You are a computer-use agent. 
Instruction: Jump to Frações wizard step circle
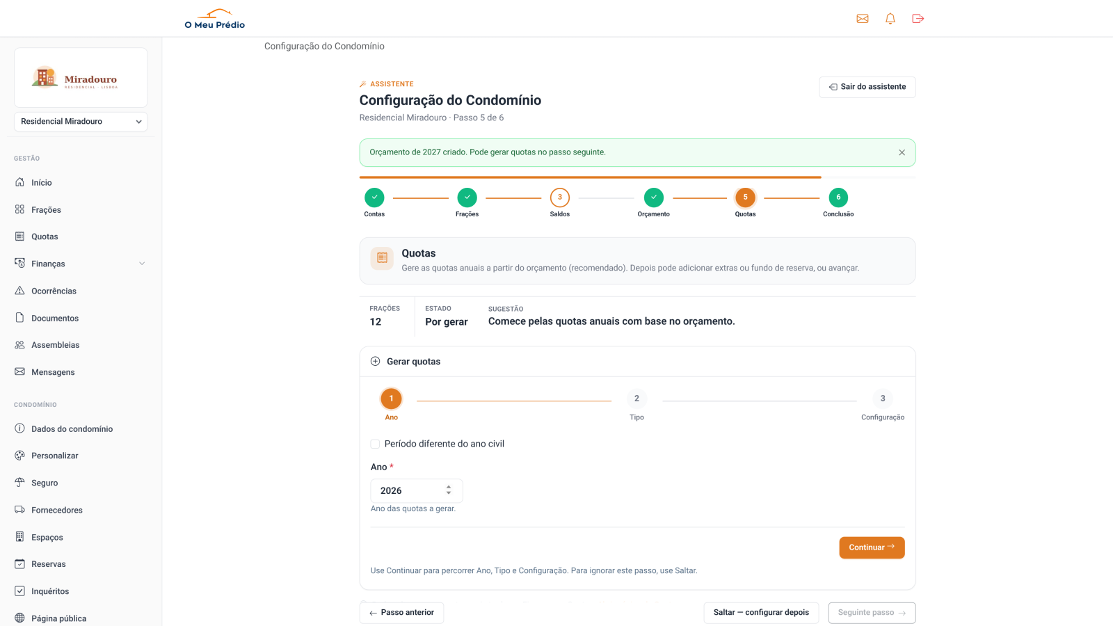[x=467, y=198]
